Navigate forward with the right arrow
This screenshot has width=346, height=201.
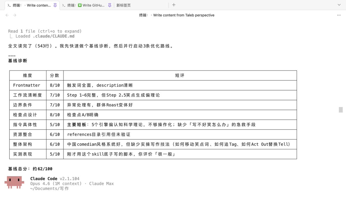pos(15,15)
